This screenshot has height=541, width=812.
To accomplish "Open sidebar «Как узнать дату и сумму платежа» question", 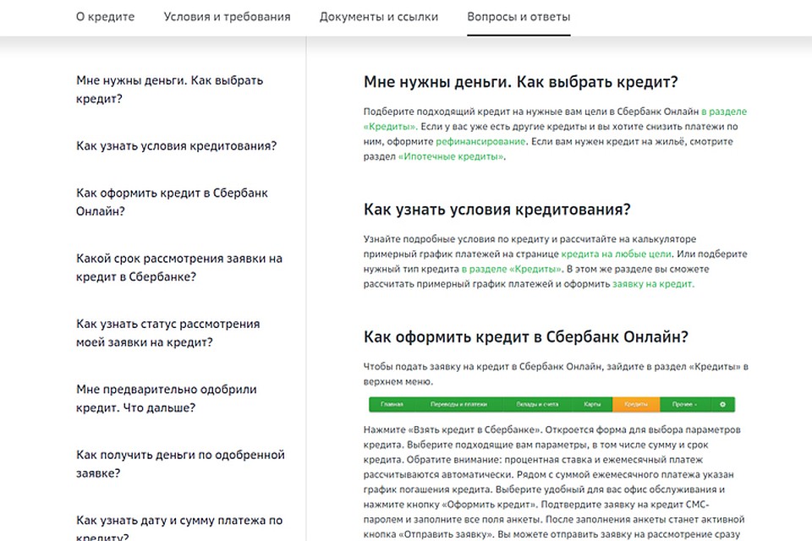I will tap(179, 527).
